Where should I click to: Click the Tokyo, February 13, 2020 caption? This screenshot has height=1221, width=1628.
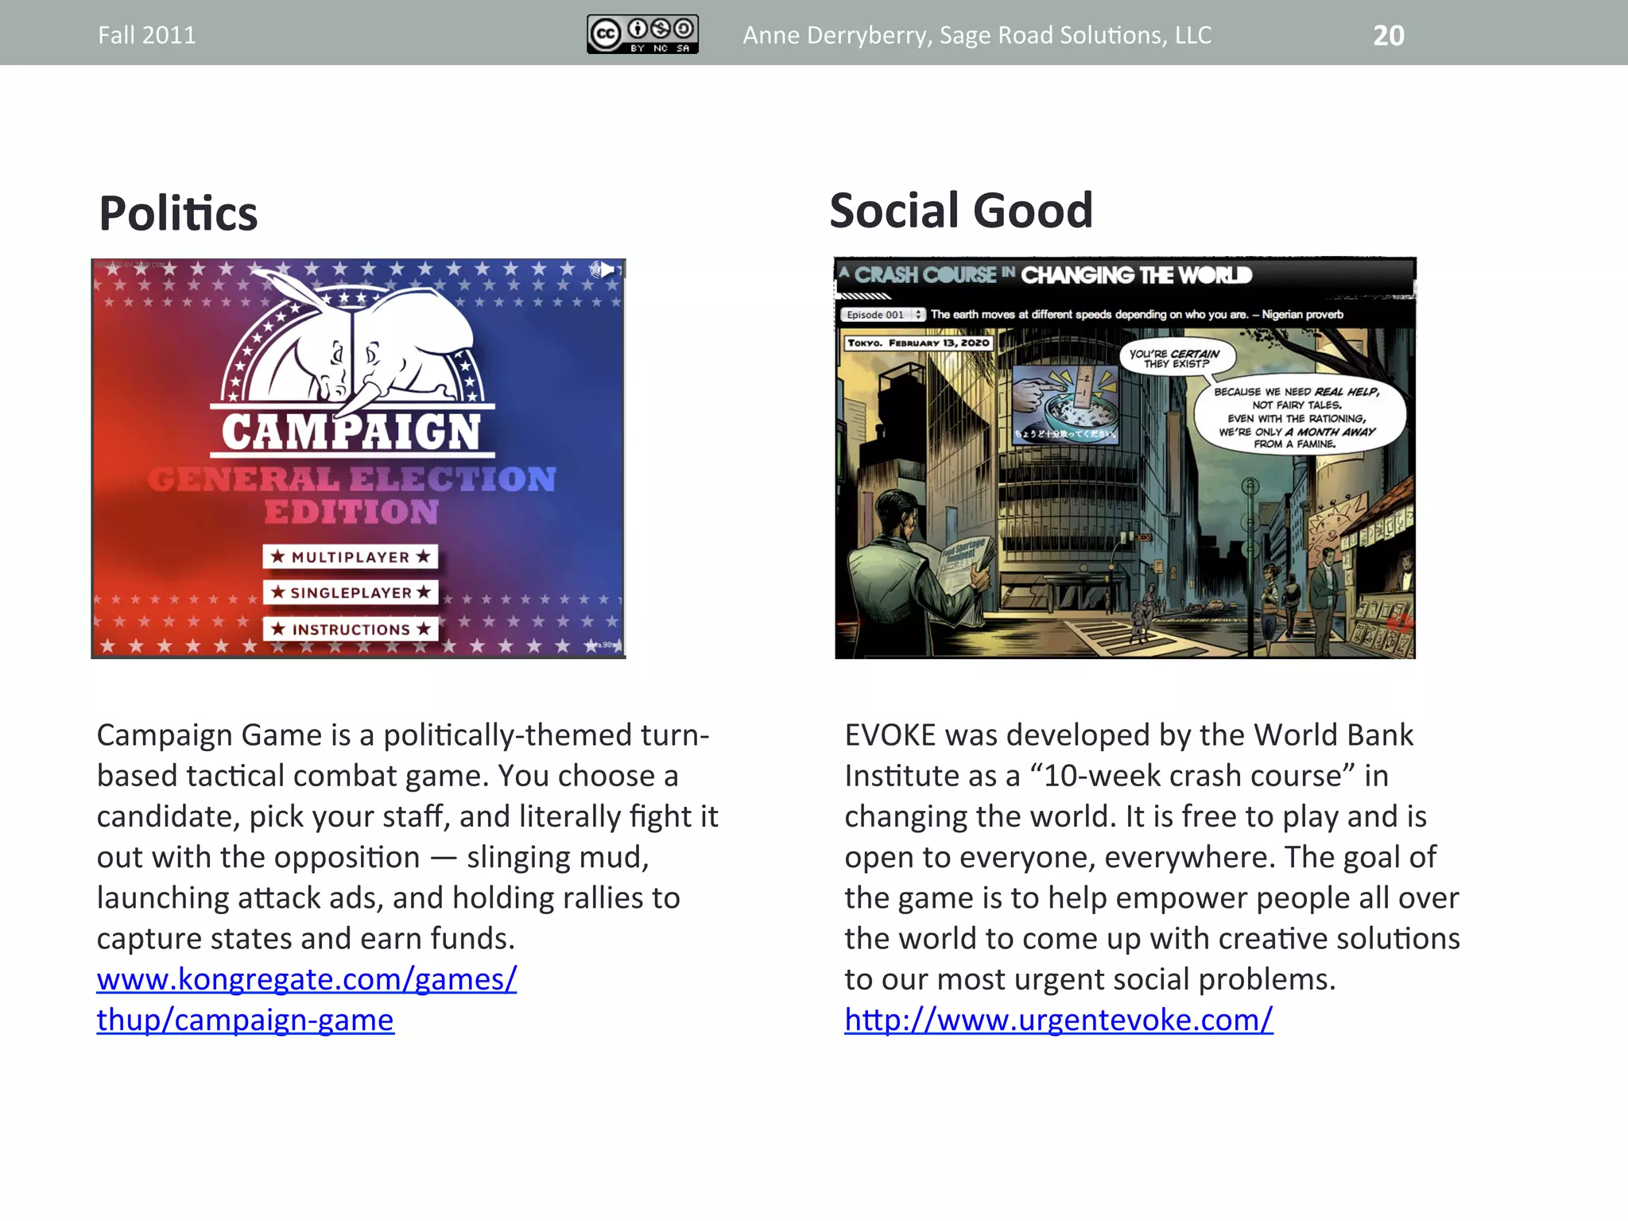[x=918, y=343]
